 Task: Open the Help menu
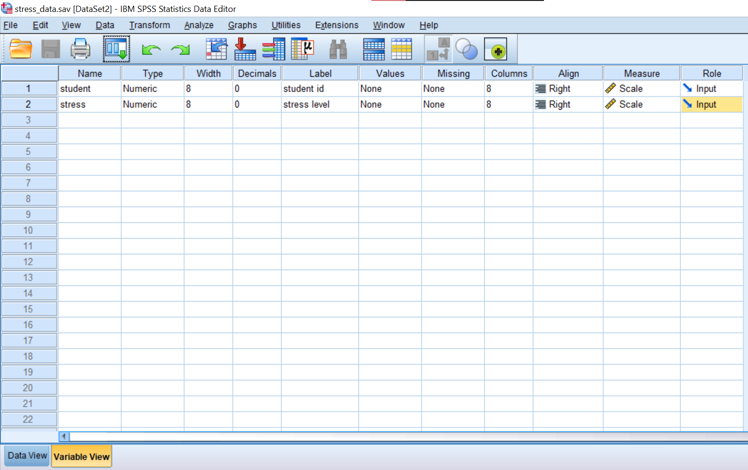coord(429,25)
